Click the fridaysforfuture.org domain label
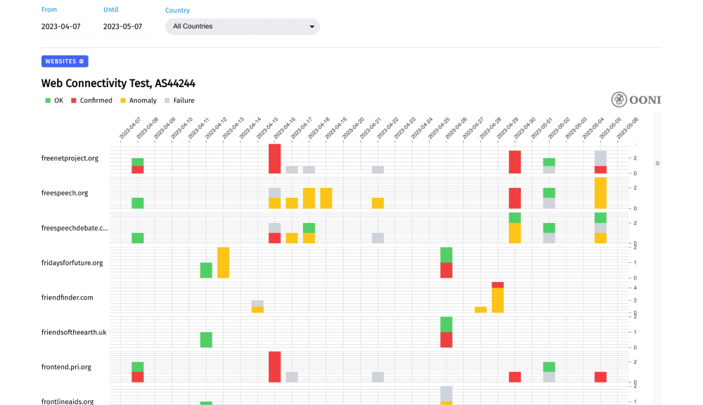Image resolution: width=703 pixels, height=405 pixels. (72, 263)
